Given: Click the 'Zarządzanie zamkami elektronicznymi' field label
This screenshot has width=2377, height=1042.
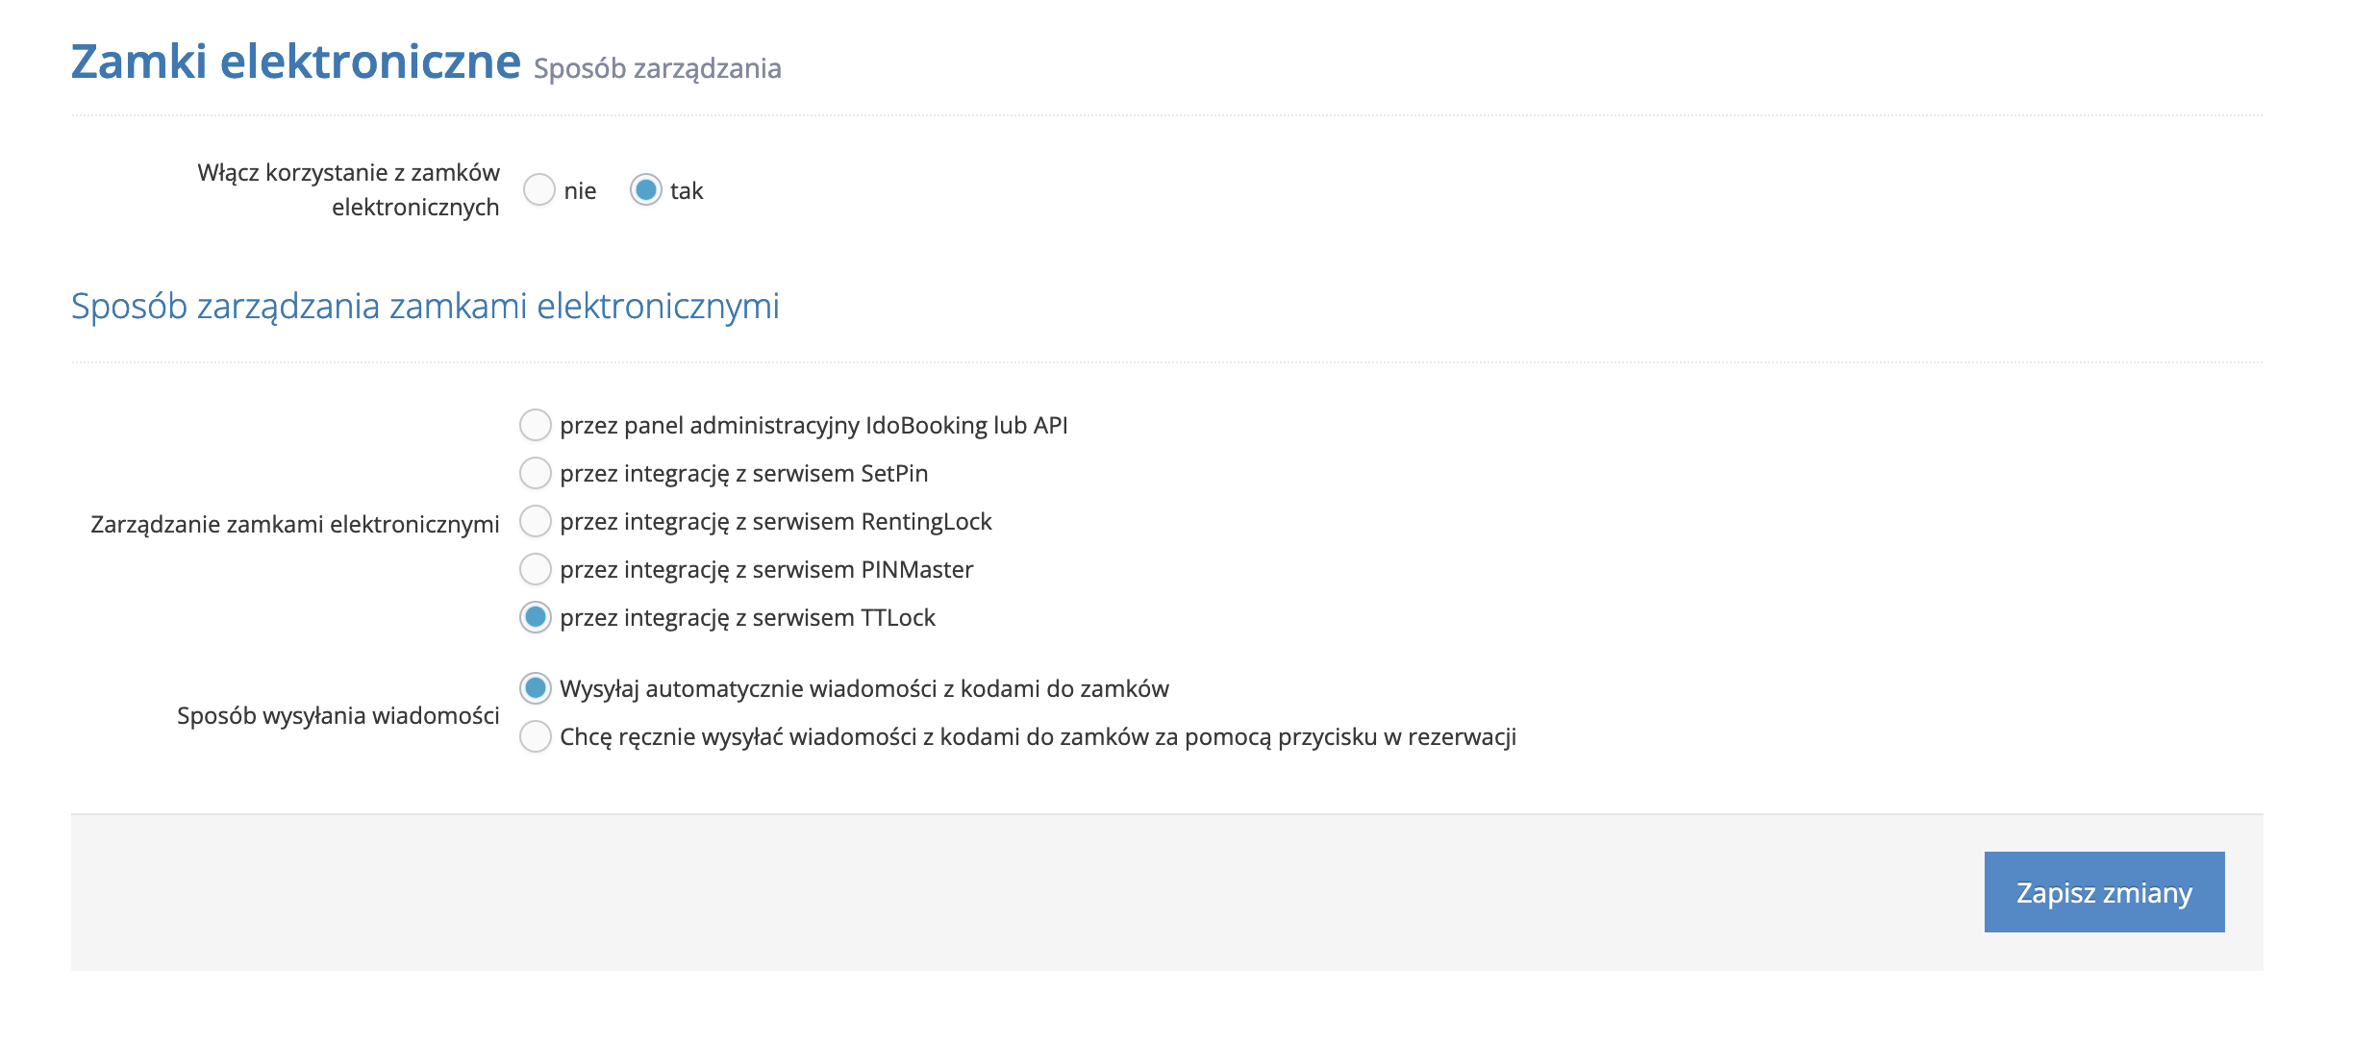Looking at the screenshot, I should coord(294,524).
